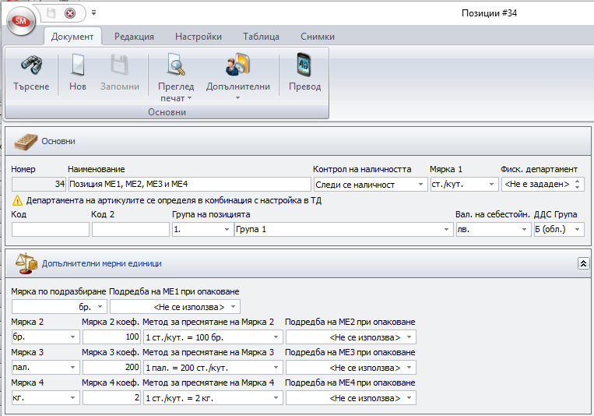
Task: Click into the Код 2 input field
Action: (130, 230)
